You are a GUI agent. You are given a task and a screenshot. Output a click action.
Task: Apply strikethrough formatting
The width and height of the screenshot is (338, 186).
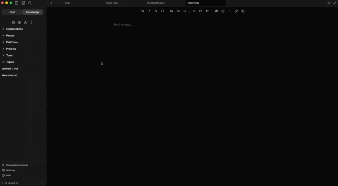[x=156, y=11]
